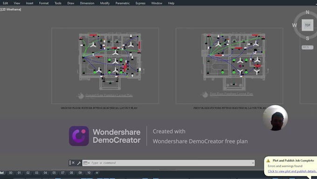Click the TOP face of the ViewCube
This screenshot has height=179, width=317.
pos(307,25)
